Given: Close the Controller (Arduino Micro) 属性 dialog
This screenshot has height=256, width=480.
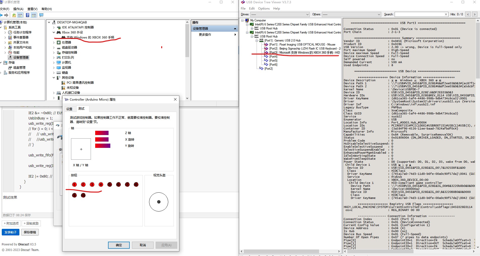Looking at the screenshot, I should (x=175, y=99).
